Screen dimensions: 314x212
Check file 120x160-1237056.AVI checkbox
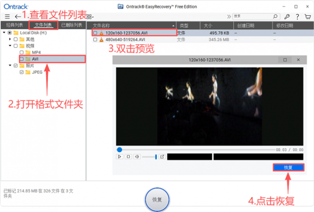pos(95,33)
